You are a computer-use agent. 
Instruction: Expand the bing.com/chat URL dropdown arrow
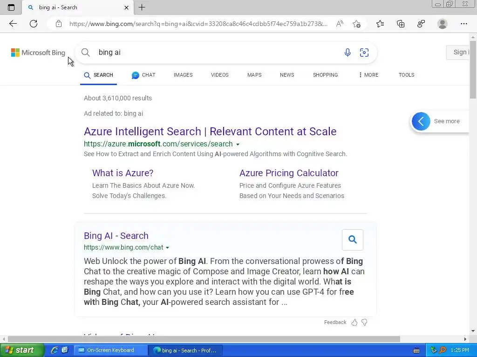pyautogui.click(x=168, y=248)
